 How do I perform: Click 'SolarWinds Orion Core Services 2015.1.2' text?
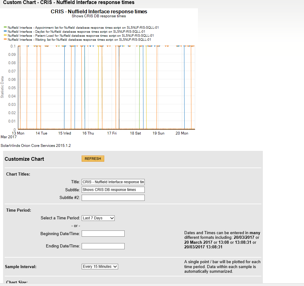coord(36,146)
